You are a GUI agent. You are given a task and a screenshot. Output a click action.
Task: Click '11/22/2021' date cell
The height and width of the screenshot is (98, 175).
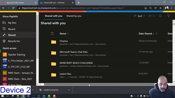144,63
